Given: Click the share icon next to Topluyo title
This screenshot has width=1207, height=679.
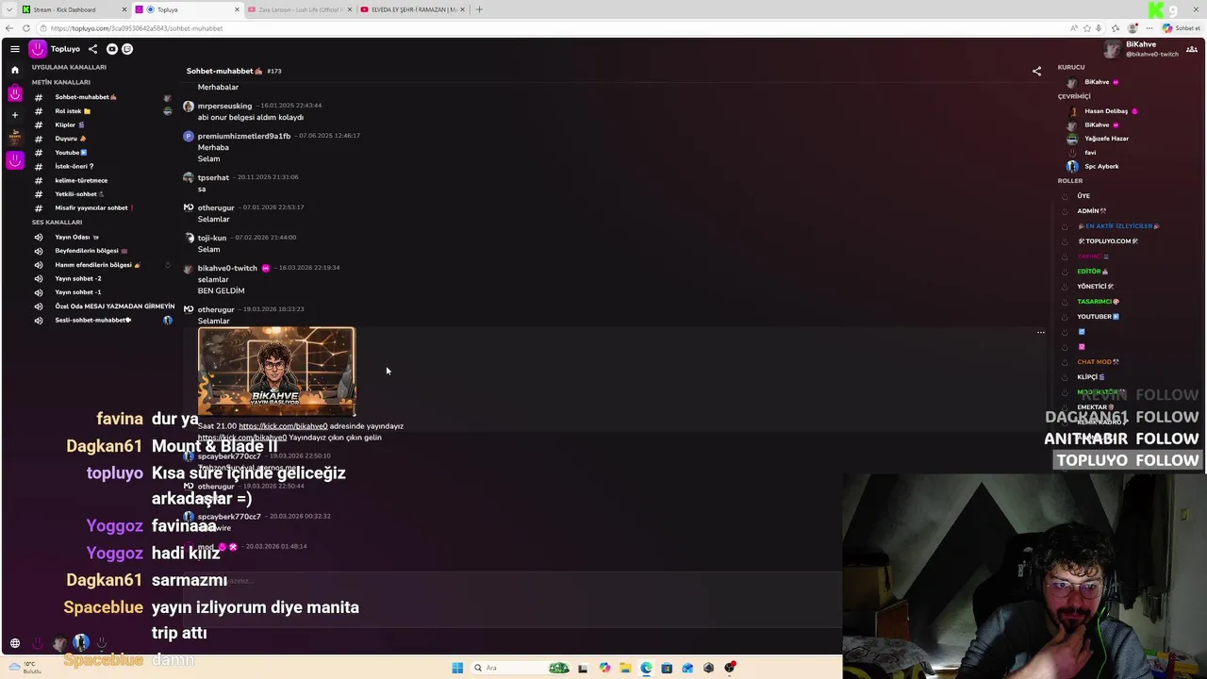Looking at the screenshot, I should (92, 49).
